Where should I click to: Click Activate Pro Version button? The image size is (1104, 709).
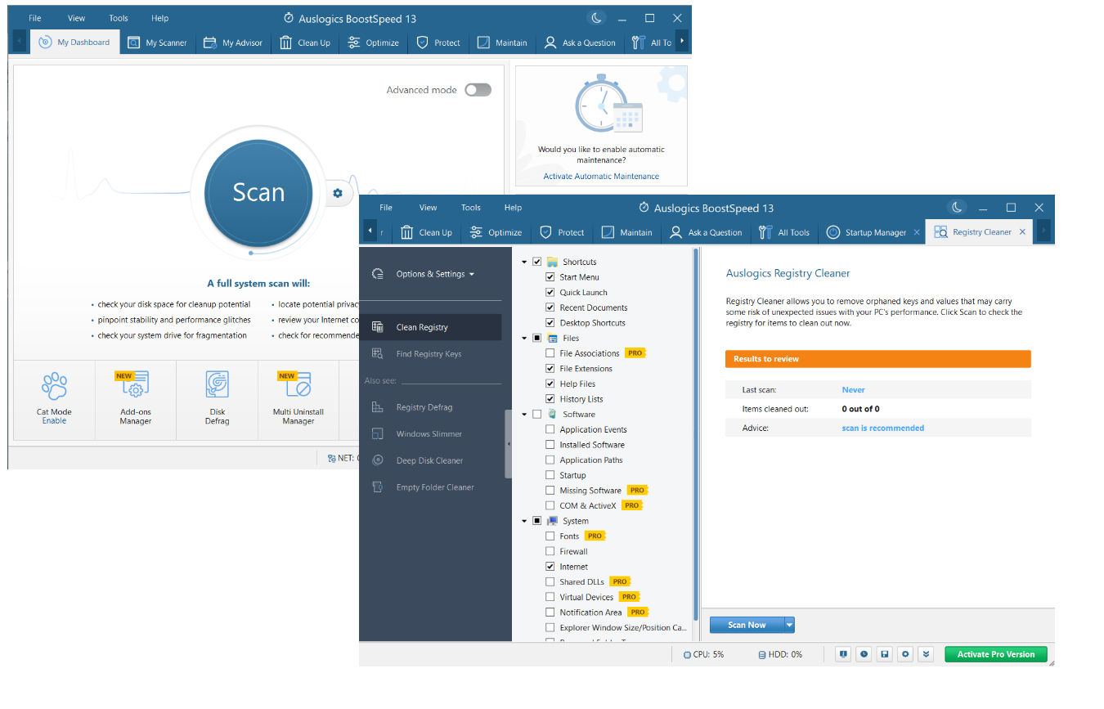click(996, 654)
